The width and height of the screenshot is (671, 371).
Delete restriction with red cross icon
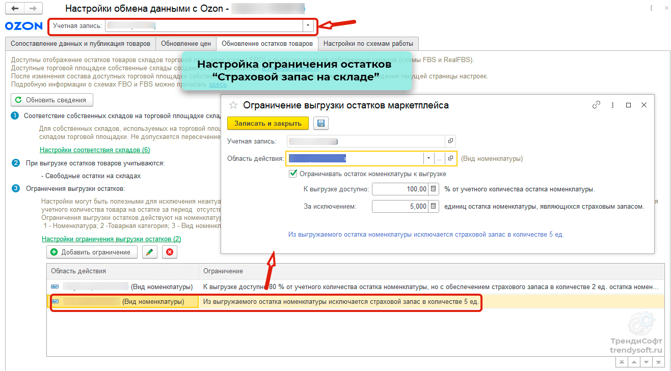pyautogui.click(x=170, y=252)
